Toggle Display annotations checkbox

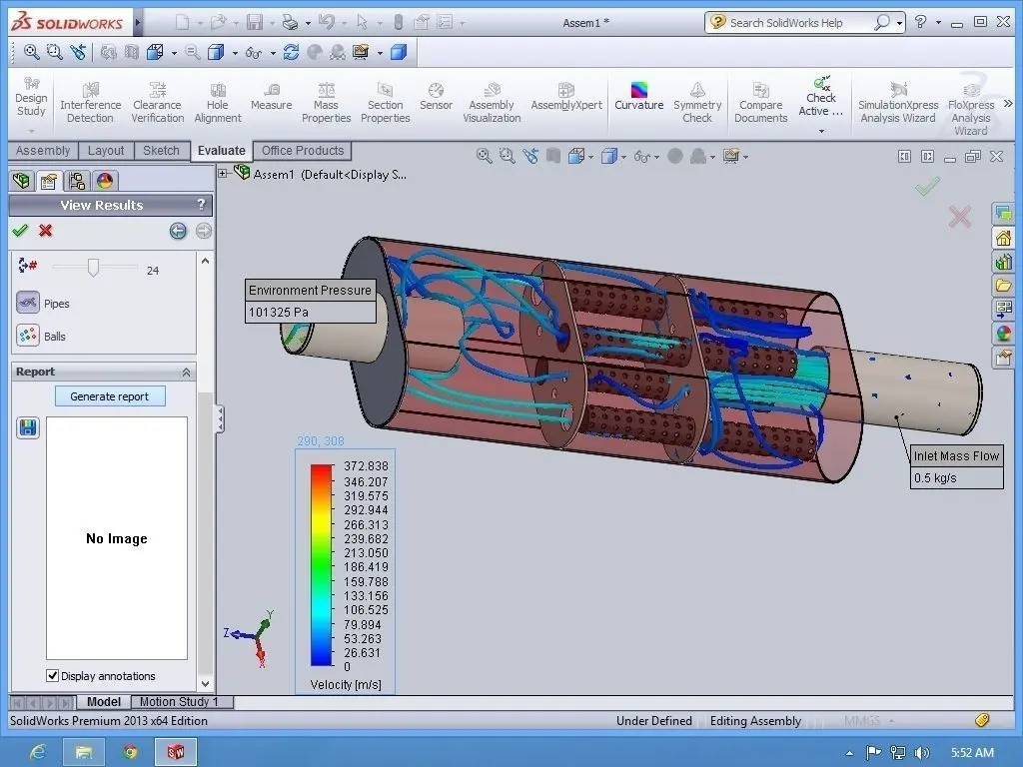click(52, 676)
